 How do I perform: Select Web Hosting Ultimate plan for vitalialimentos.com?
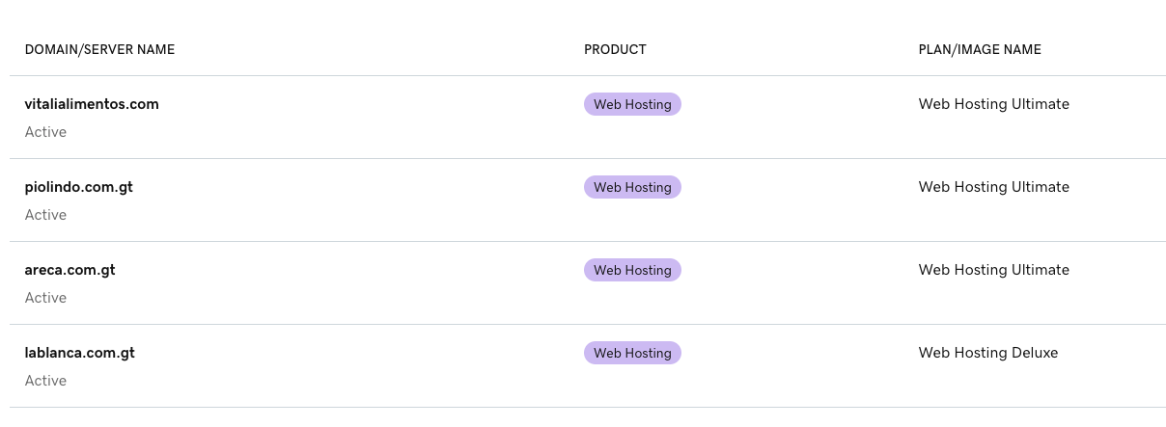click(x=994, y=104)
